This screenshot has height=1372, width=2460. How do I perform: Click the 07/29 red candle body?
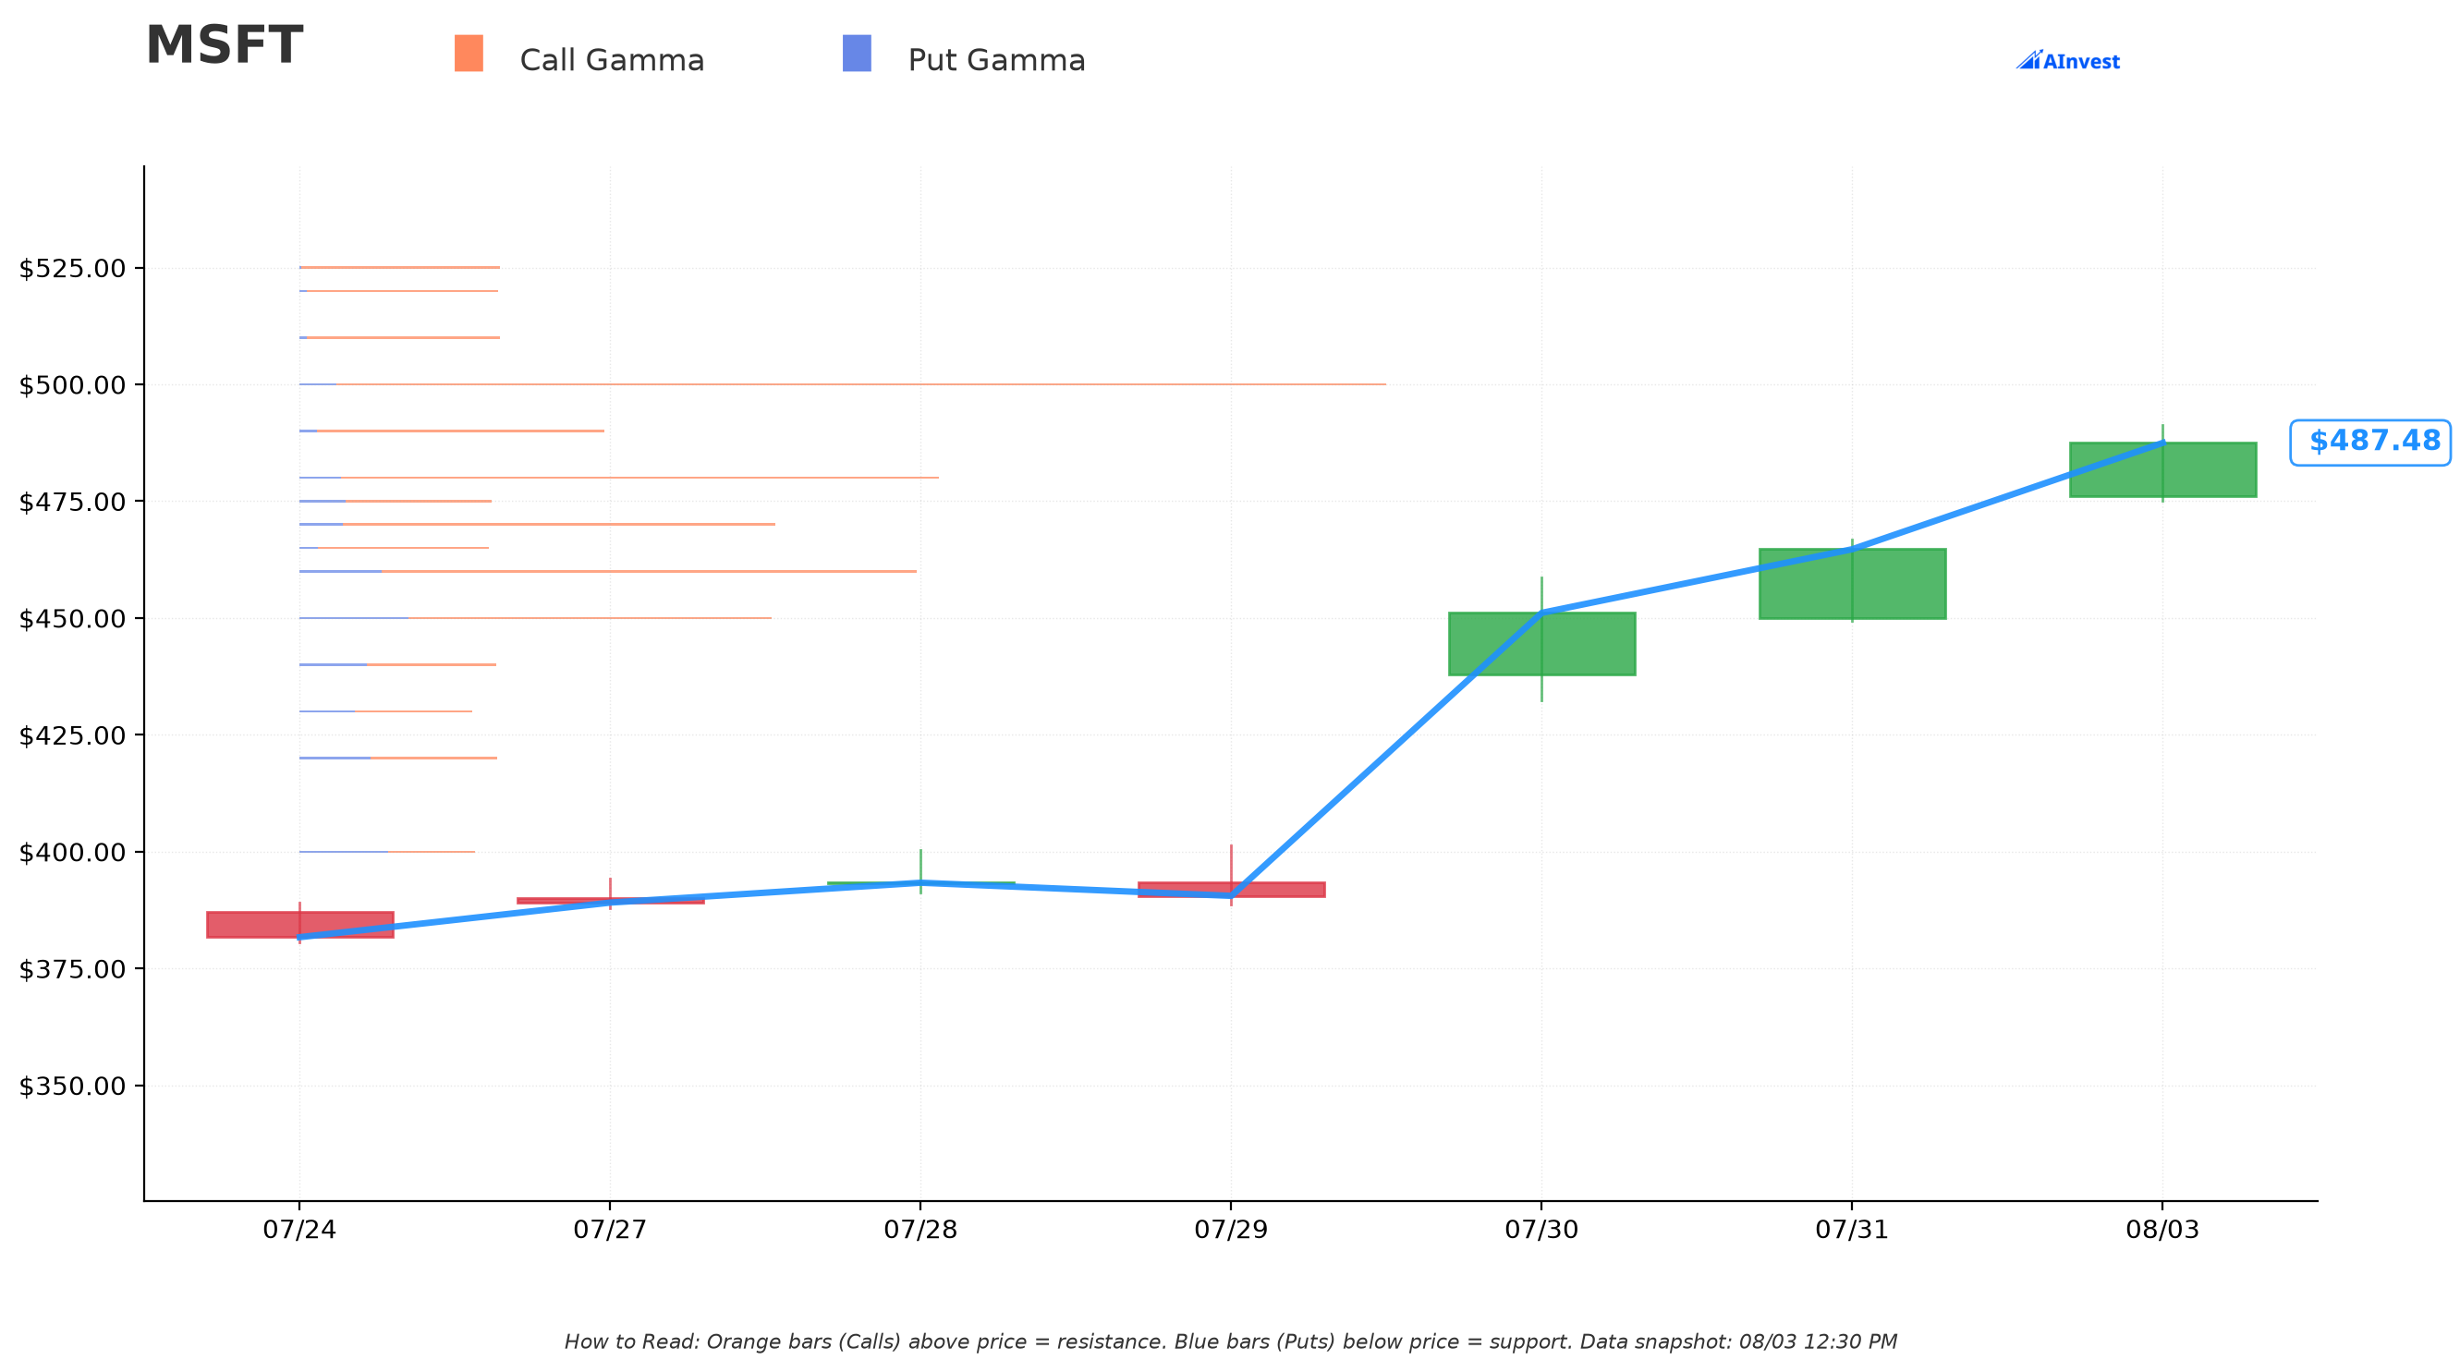(1232, 890)
